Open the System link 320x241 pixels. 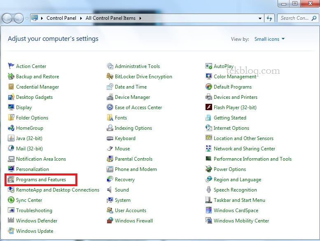tap(122, 200)
